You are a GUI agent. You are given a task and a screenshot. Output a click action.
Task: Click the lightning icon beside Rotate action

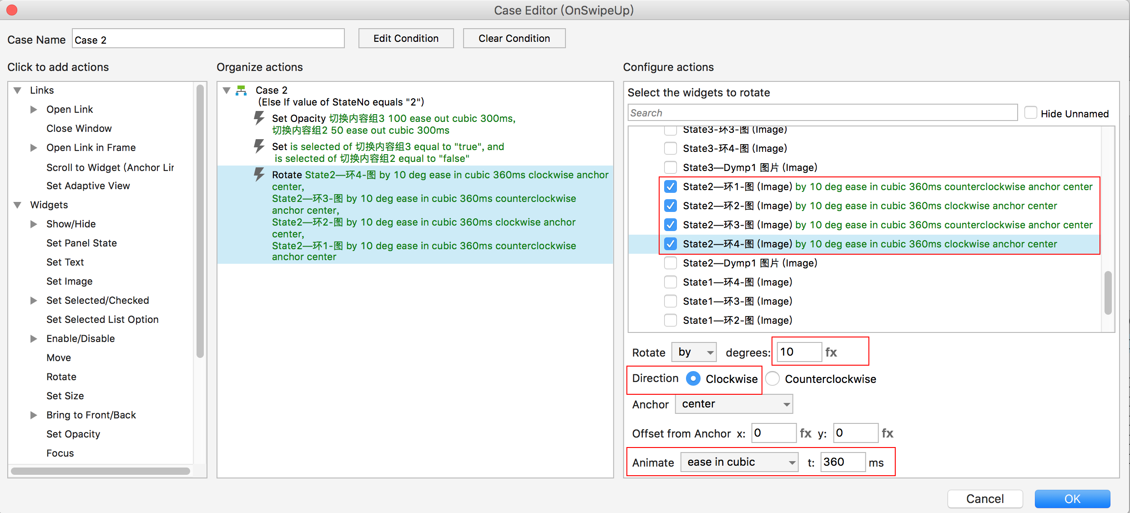259,175
